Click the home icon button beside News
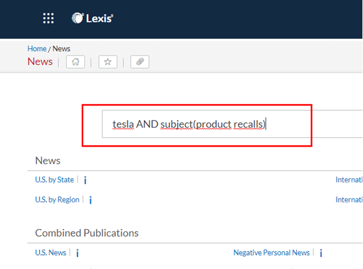363x269 pixels. tap(76, 62)
